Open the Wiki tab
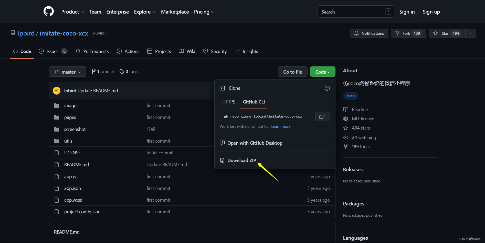This screenshot has height=243, width=485. click(187, 51)
